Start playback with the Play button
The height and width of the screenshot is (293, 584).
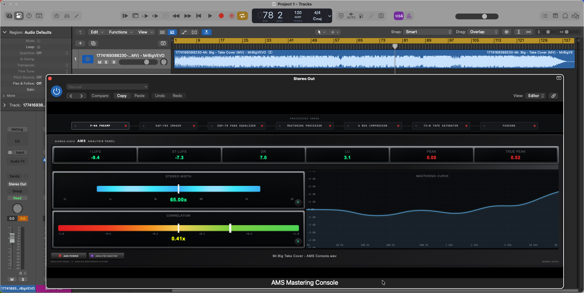click(210, 16)
